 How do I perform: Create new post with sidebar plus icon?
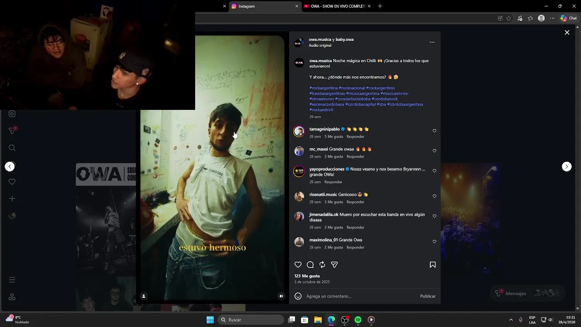[12, 198]
